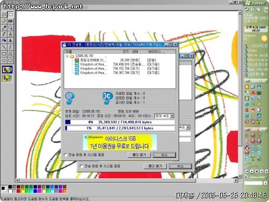The image size is (269, 202).
Task: Select the [2005.05.19] folder row
Action: (82, 56)
